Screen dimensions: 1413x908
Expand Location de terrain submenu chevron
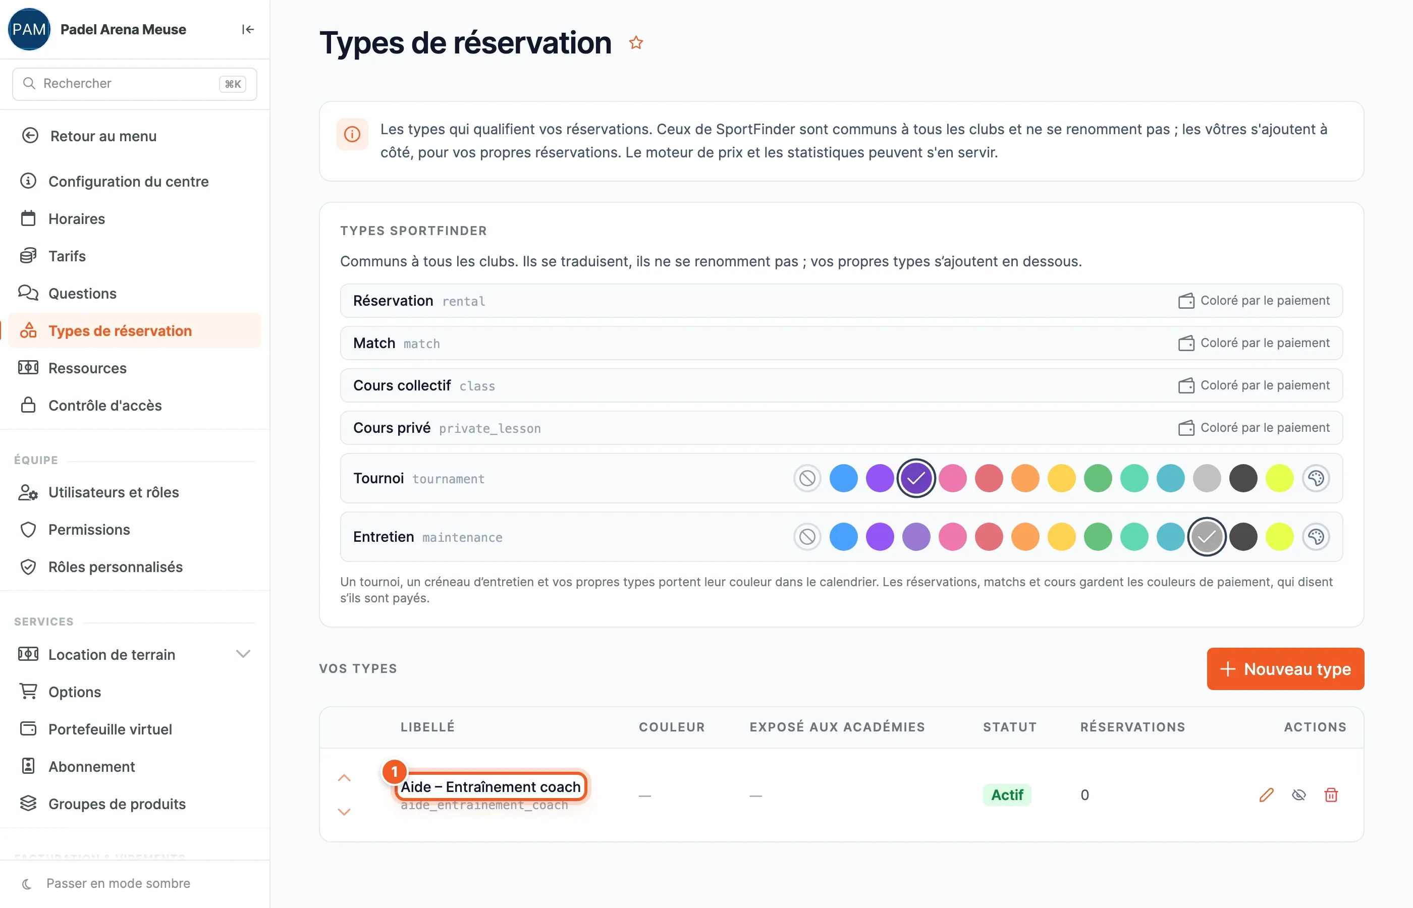pyautogui.click(x=243, y=654)
